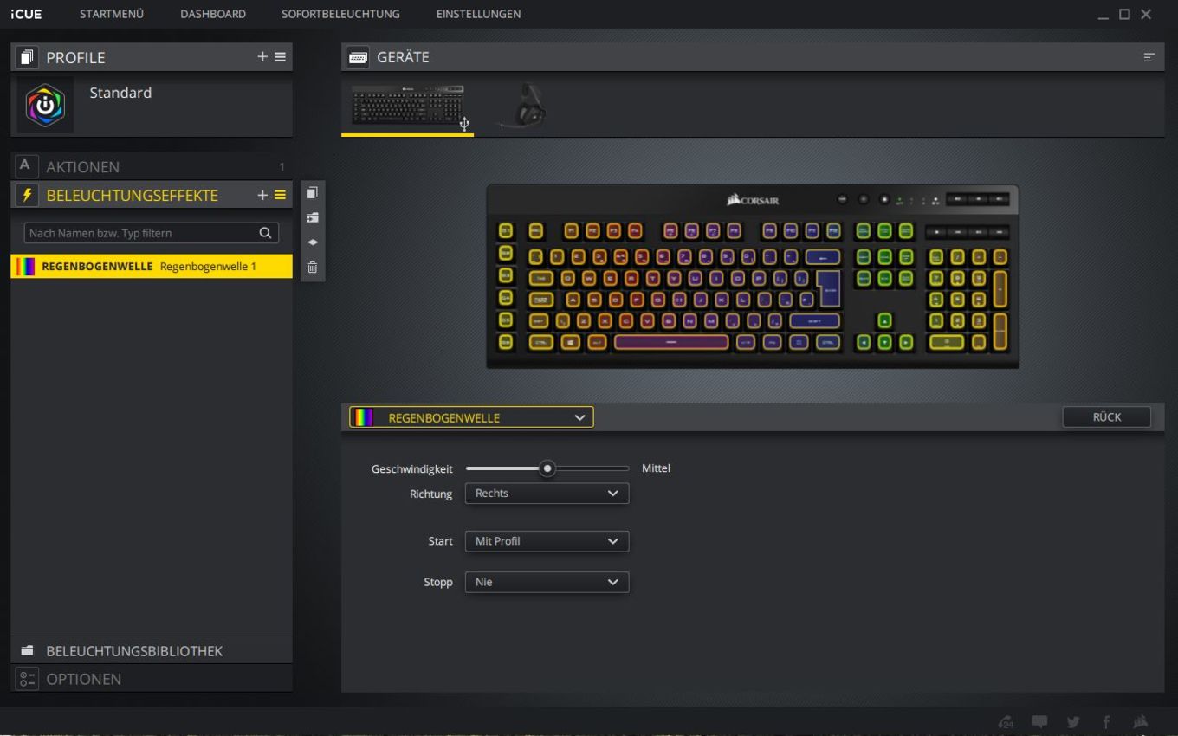Click the Corsair logo on the keyboard preview
The image size is (1178, 736).
point(753,200)
